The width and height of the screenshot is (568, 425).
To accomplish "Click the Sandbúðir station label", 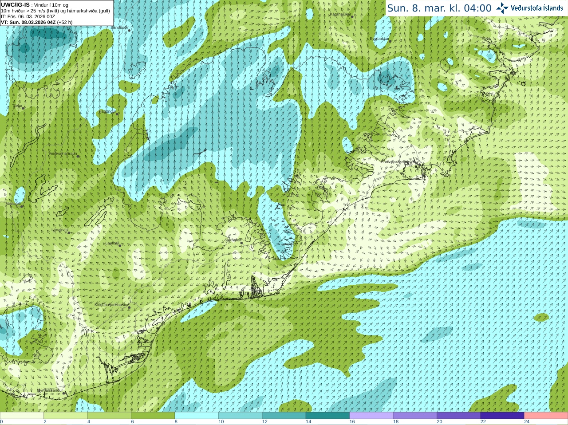I will click(x=119, y=28).
